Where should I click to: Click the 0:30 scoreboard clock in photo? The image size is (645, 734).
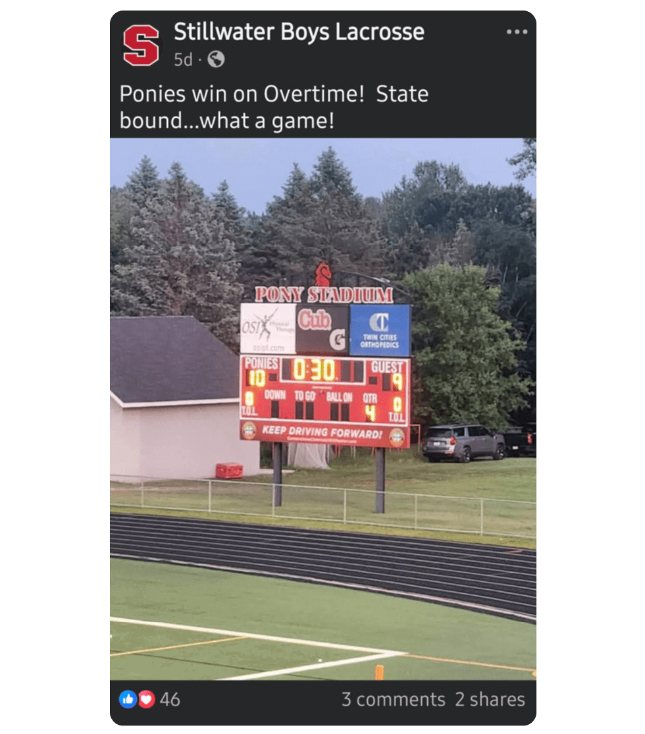point(315,371)
